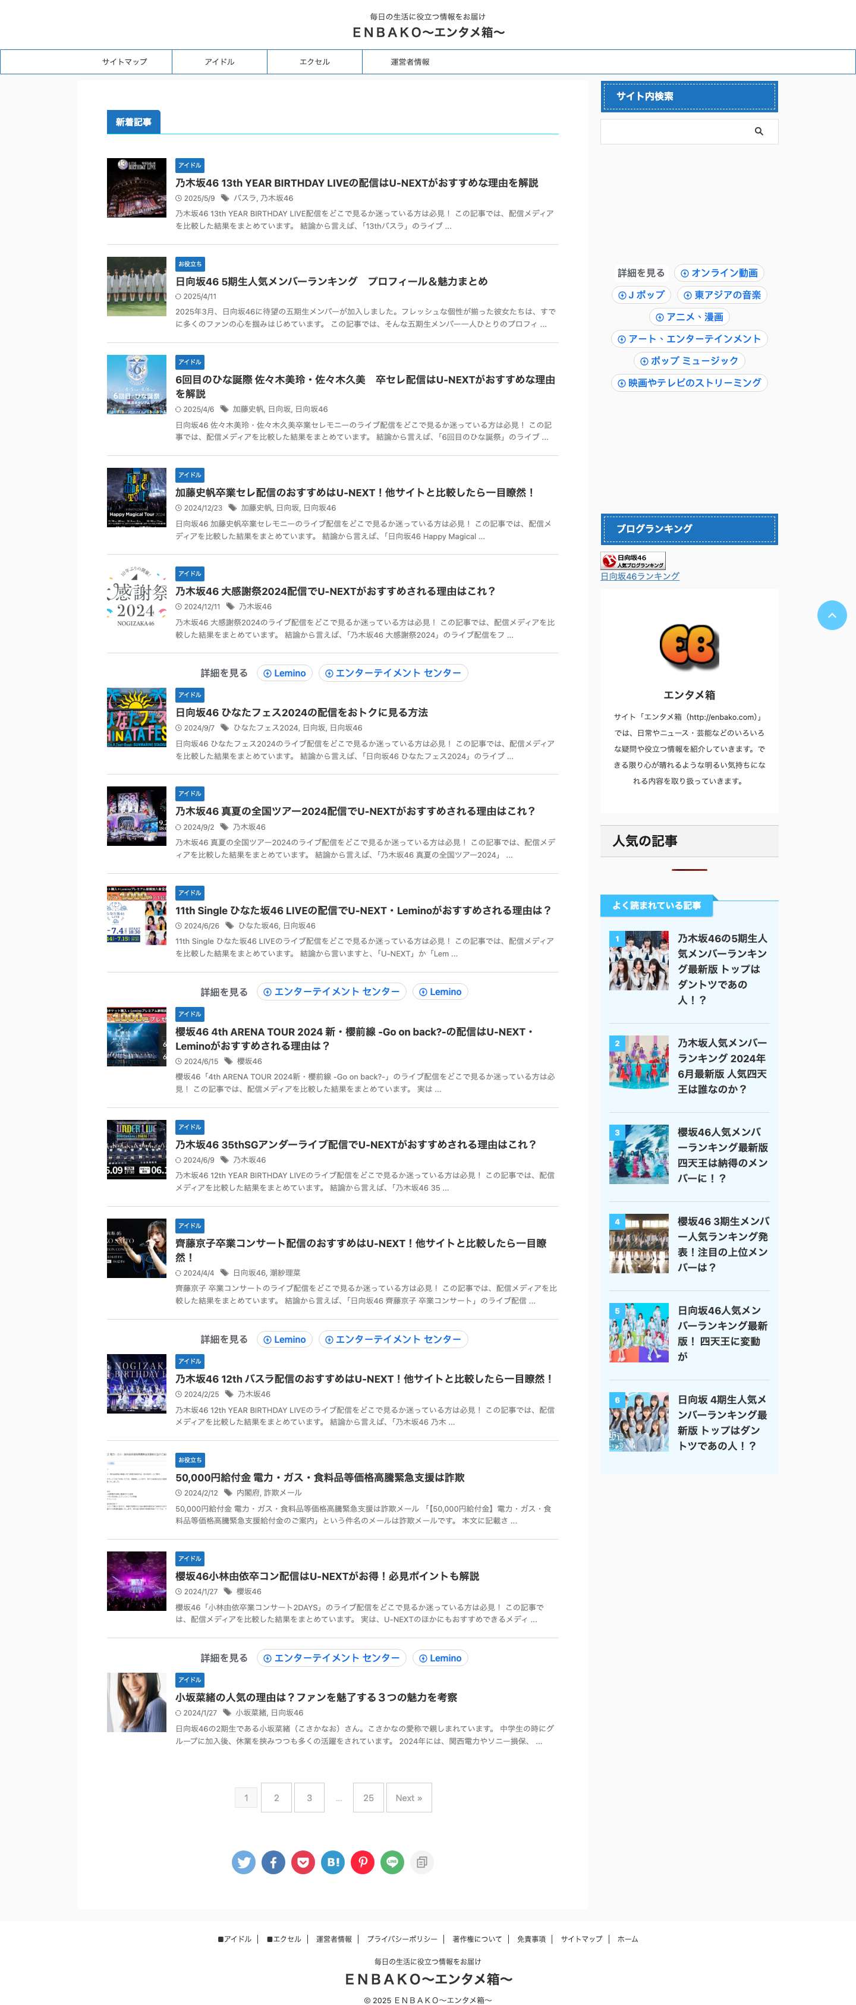The width and height of the screenshot is (856, 2005).
Task: Open 50,000円給付金 scam mail article title
Action: tap(320, 1477)
